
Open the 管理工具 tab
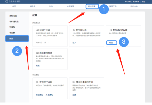113,6
